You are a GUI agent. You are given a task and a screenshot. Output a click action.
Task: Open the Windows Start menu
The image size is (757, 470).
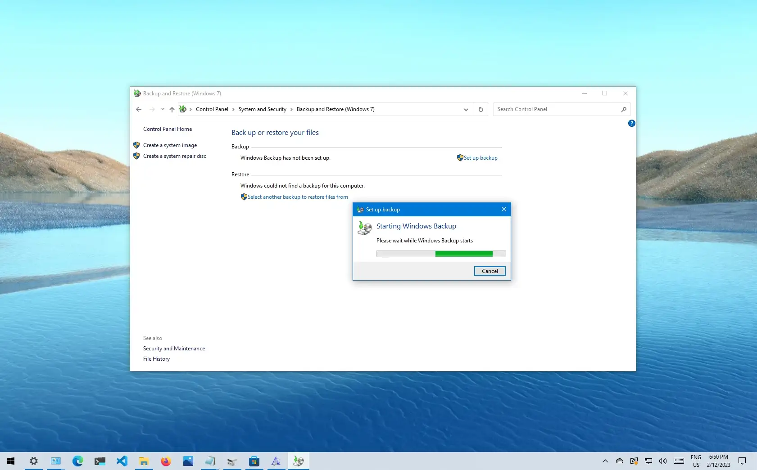[11, 461]
